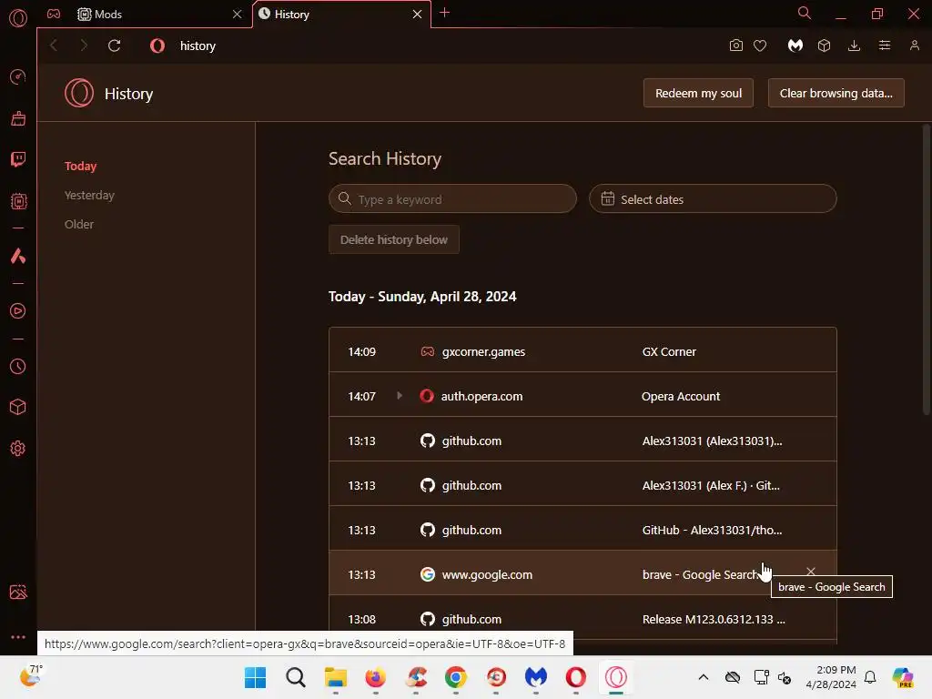Close the Mods tab
932x699 pixels.
coord(238,15)
